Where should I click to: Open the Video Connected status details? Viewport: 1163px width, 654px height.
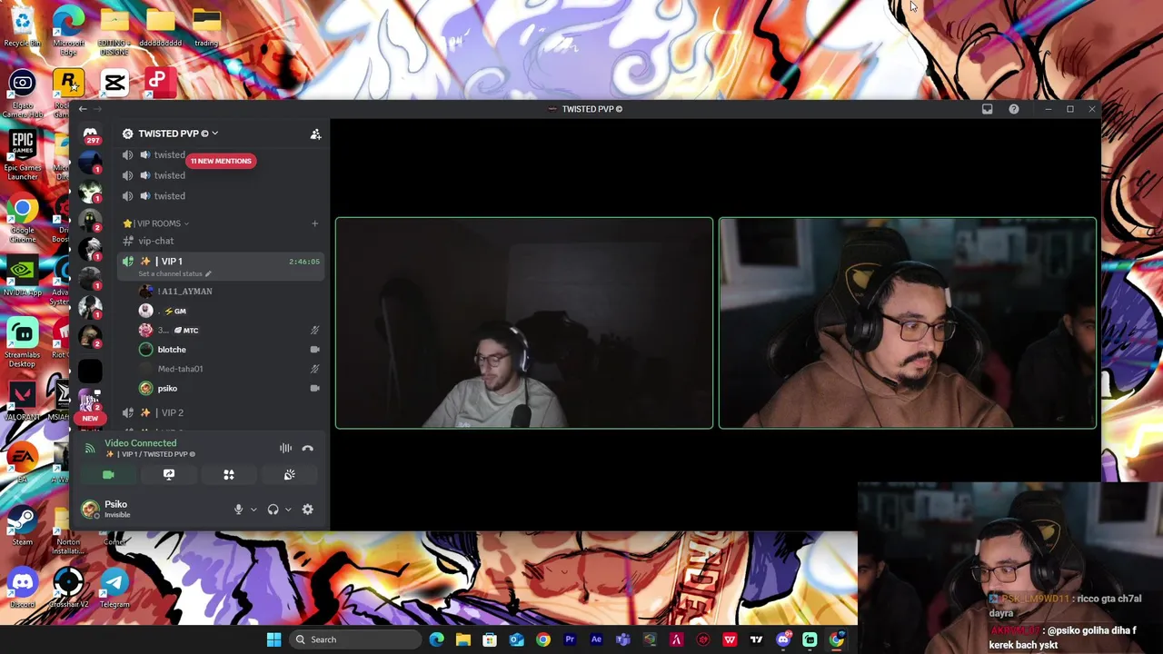[140, 443]
